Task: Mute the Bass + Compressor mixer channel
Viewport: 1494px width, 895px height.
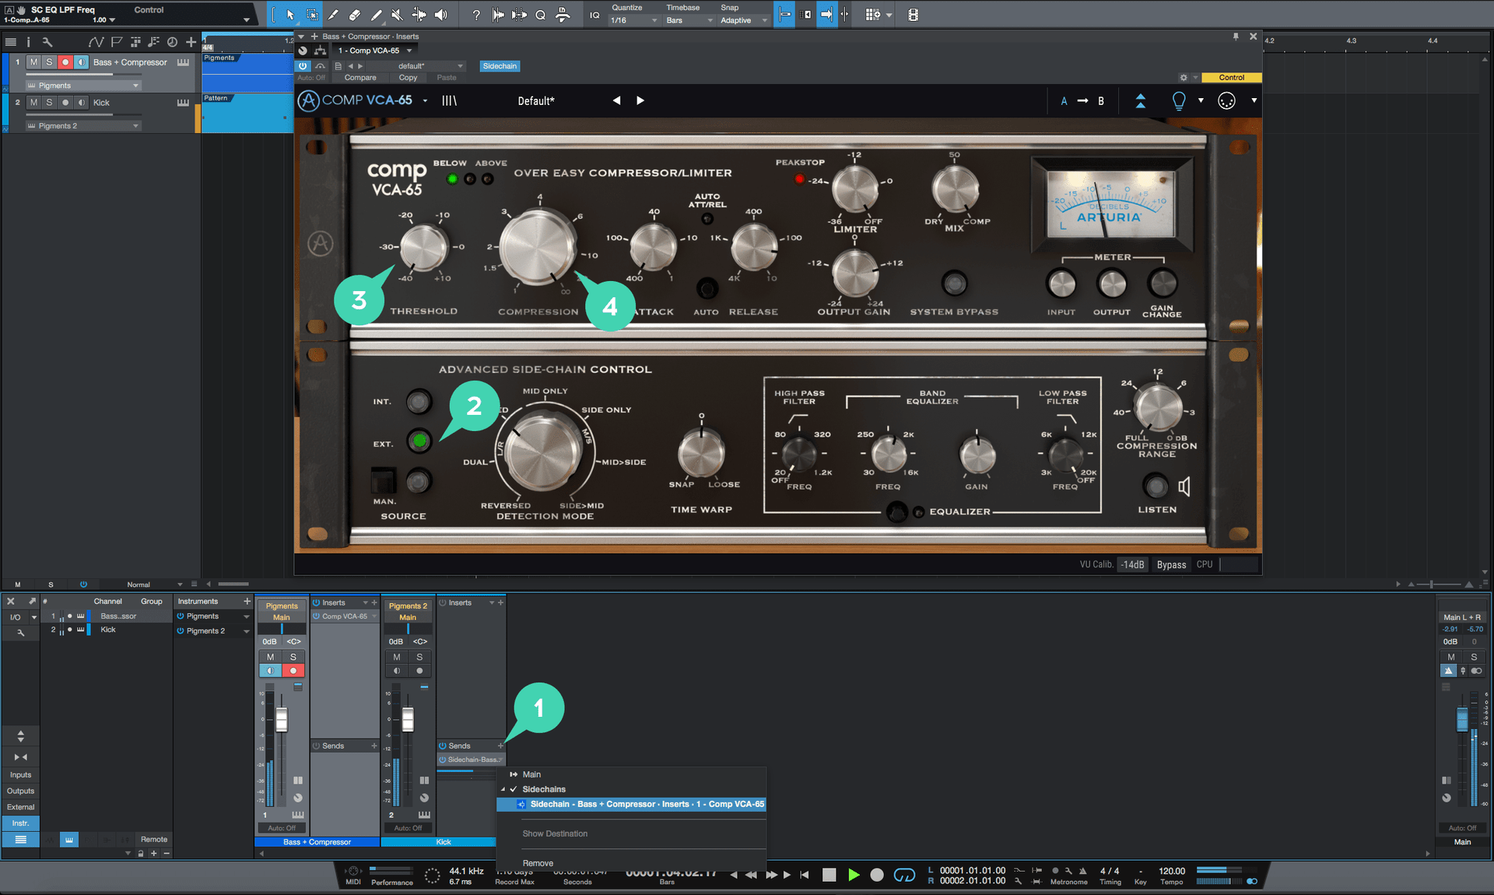Action: click(x=270, y=657)
